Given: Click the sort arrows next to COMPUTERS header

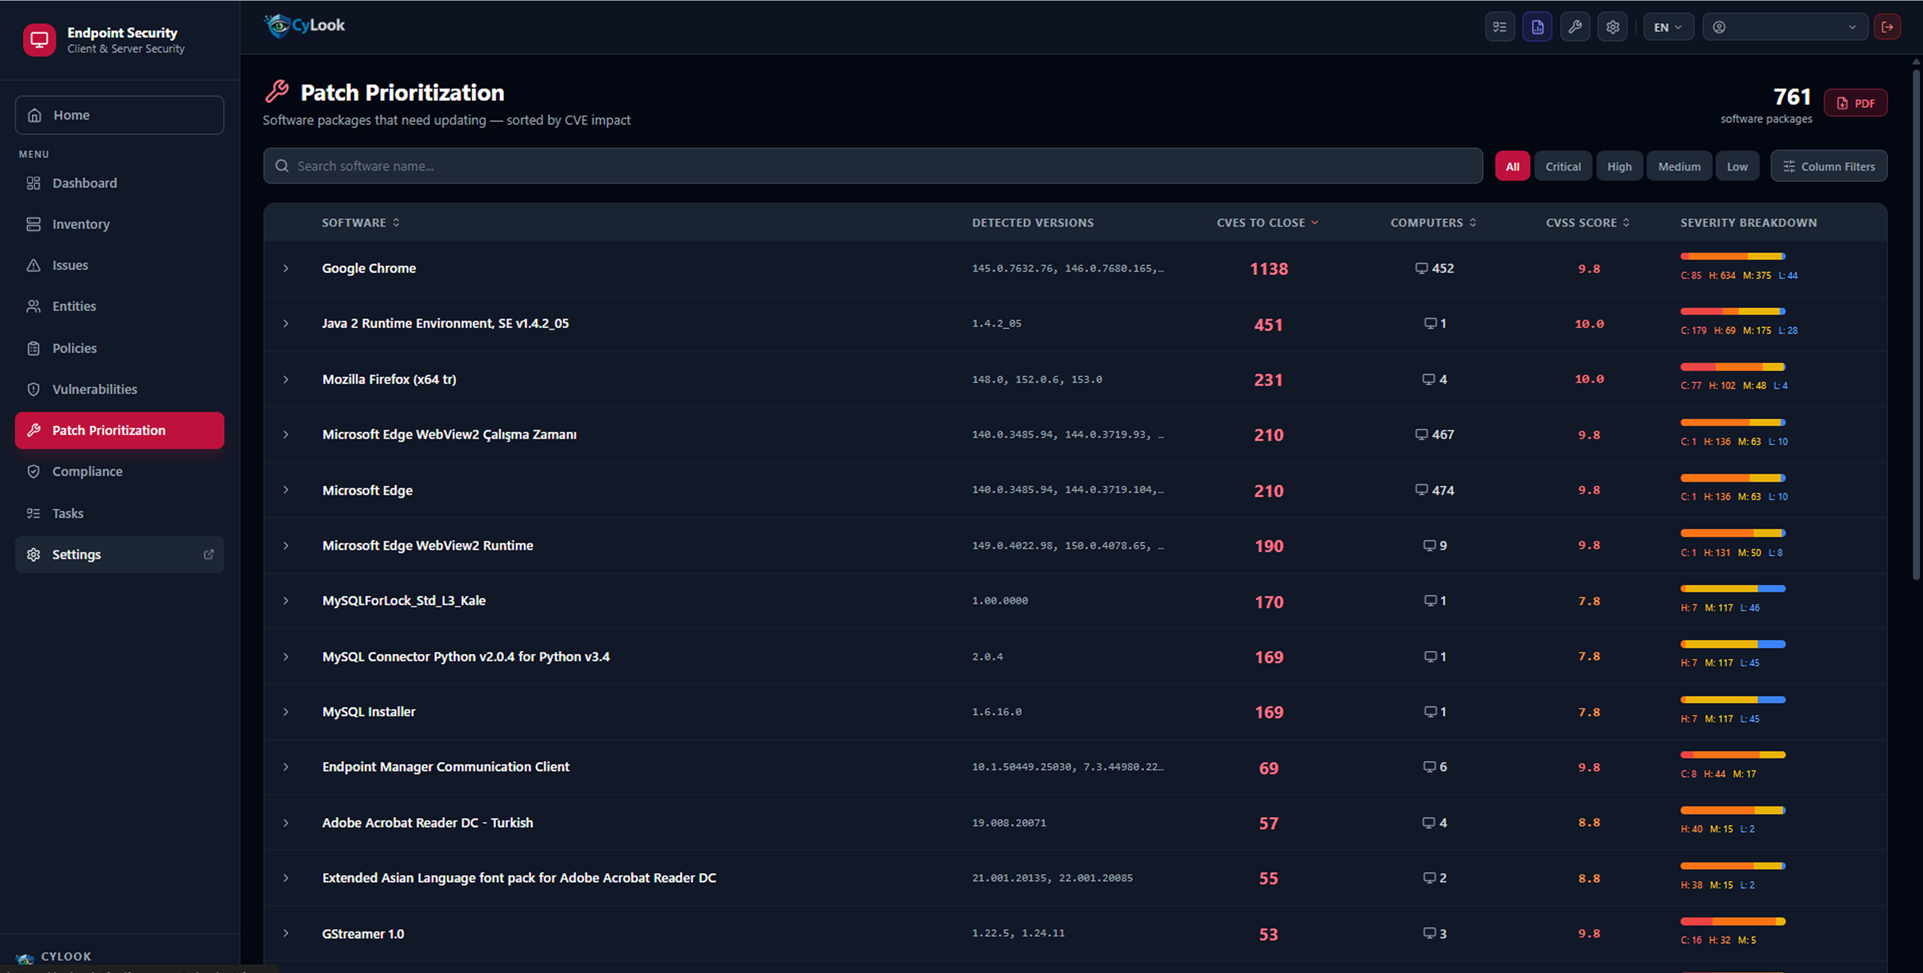Looking at the screenshot, I should 1473,222.
